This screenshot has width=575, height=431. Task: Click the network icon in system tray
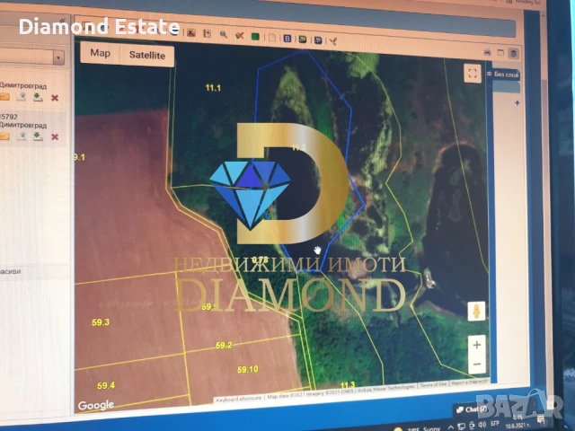point(461,427)
